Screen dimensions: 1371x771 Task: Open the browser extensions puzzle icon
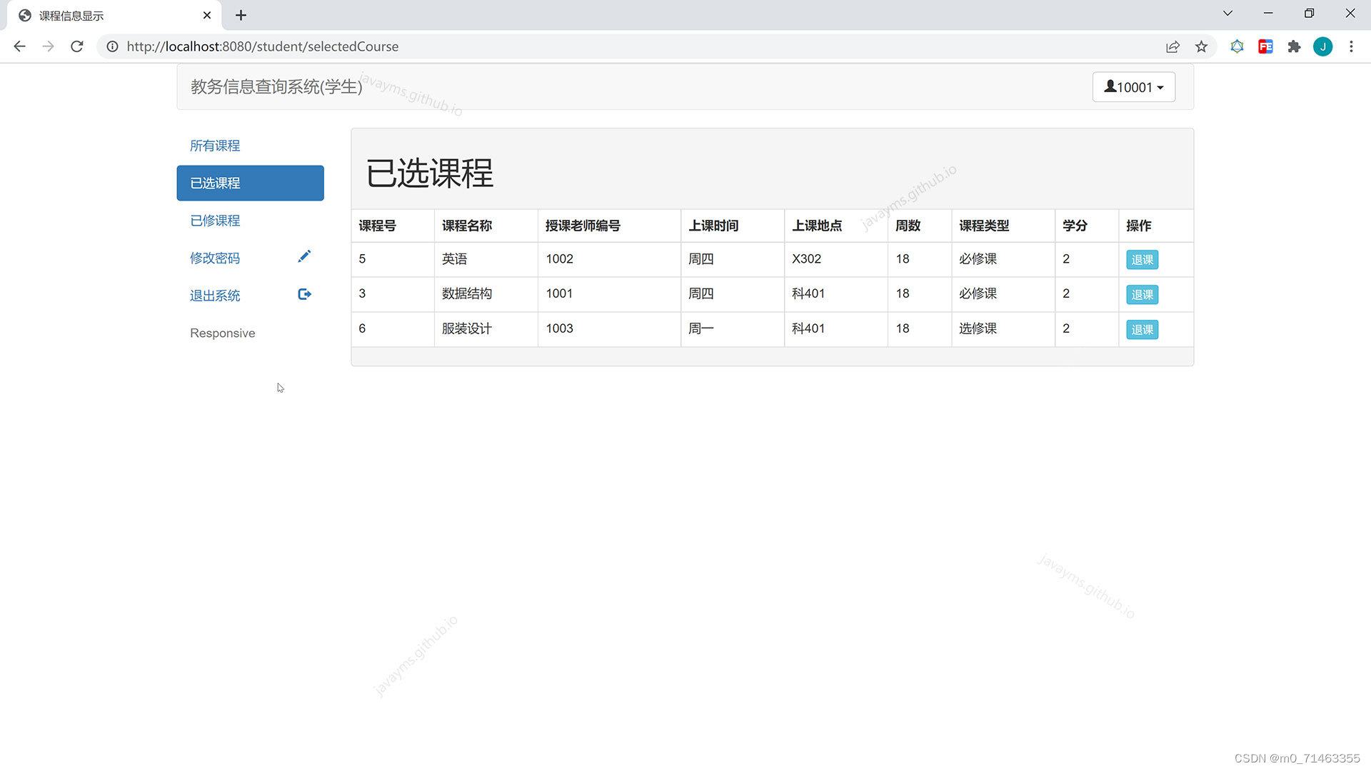point(1294,46)
